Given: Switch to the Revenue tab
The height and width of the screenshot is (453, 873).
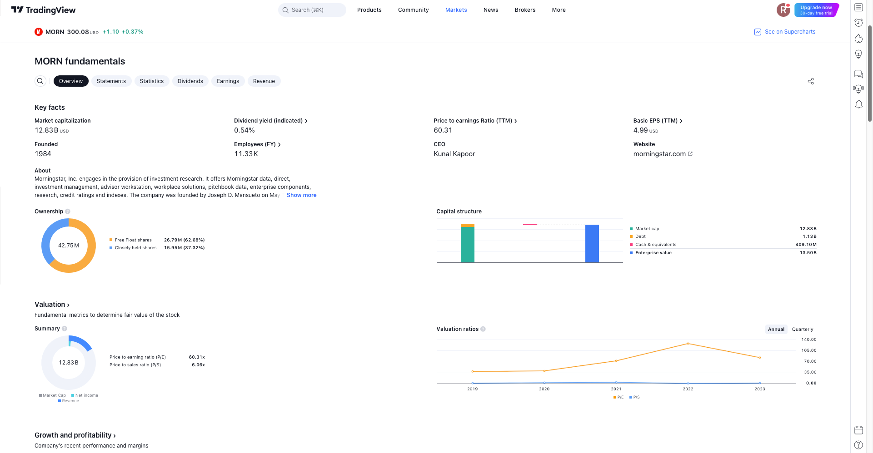Looking at the screenshot, I should [264, 81].
